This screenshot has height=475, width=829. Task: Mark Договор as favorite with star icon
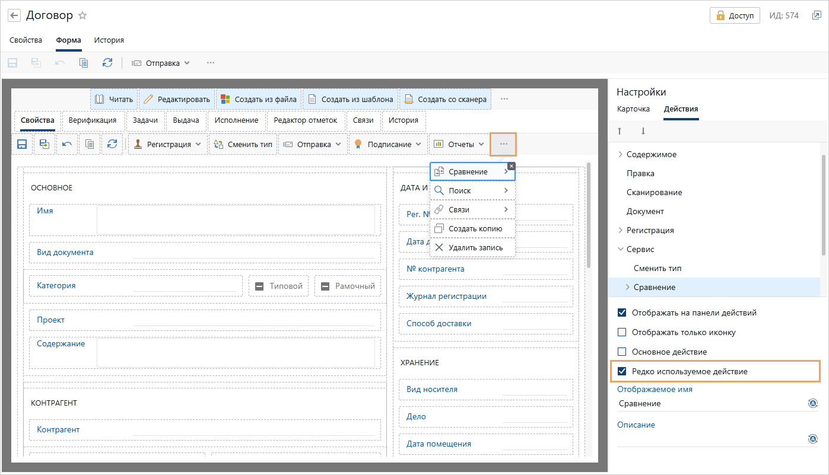click(x=82, y=15)
